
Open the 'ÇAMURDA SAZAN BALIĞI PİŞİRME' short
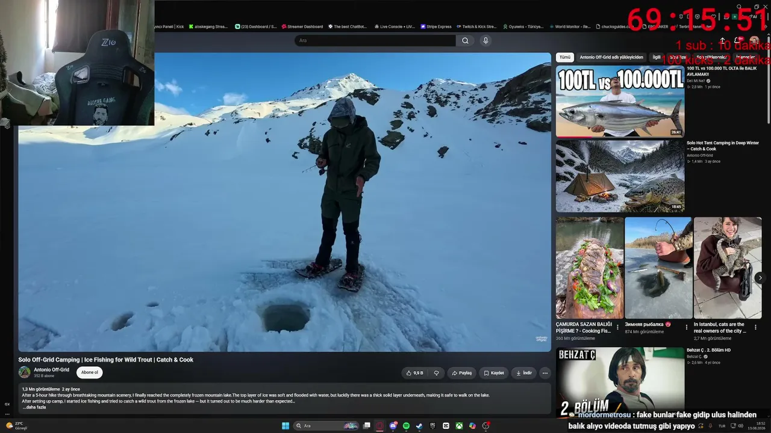pyautogui.click(x=590, y=268)
